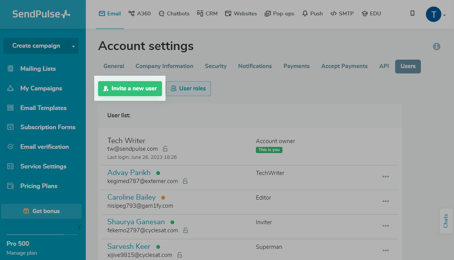Viewport: 454px width, 260px height.
Task: Switch to the Accept Payments tab
Action: pos(344,66)
